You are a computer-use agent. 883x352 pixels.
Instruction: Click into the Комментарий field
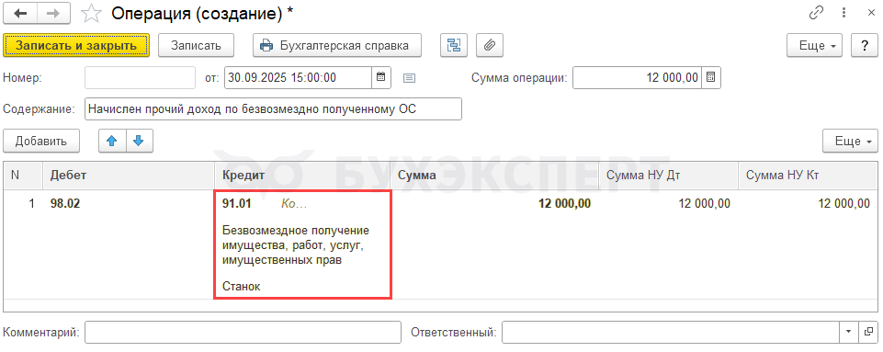[x=243, y=333]
